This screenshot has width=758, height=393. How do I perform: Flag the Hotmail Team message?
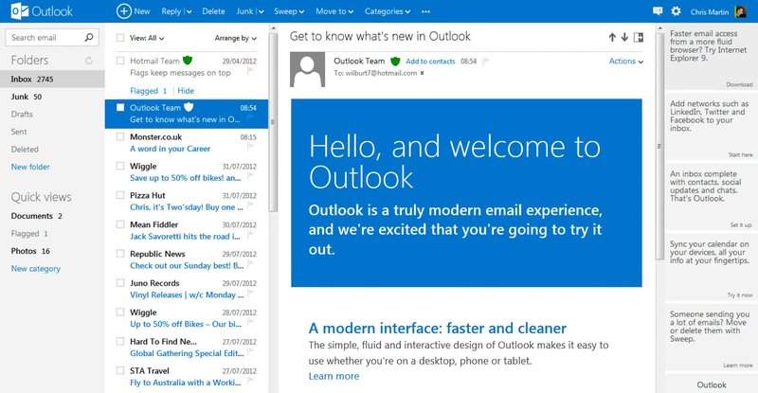250,72
